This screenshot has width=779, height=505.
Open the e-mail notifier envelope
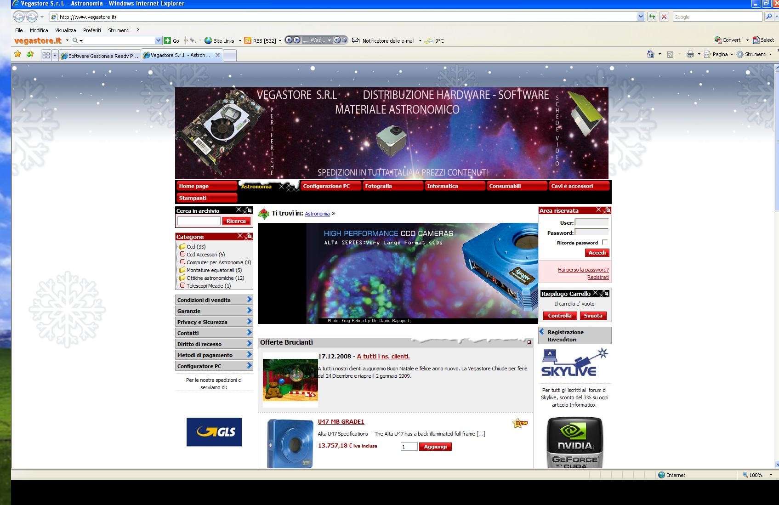tap(356, 40)
